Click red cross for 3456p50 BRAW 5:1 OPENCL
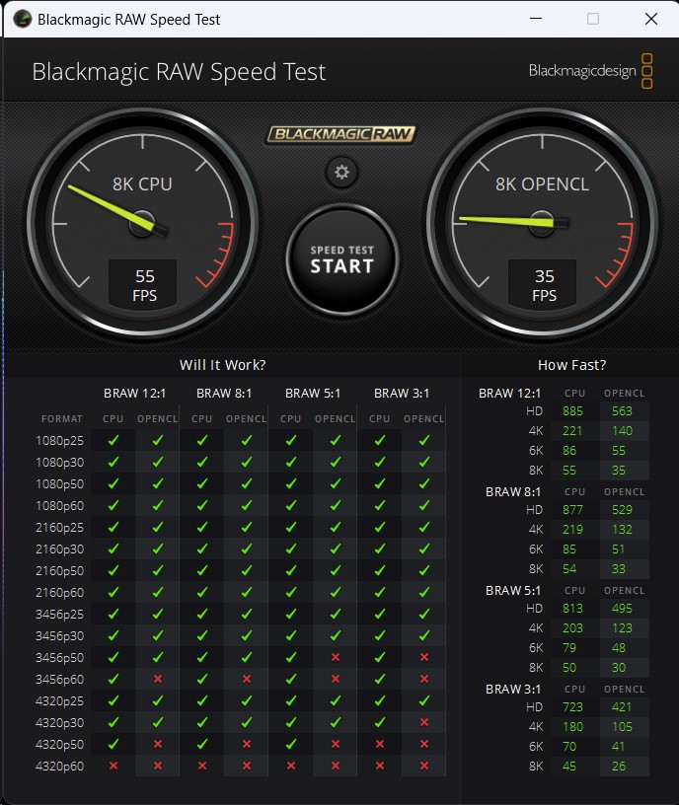Screen dimensions: 679x805 [336, 657]
